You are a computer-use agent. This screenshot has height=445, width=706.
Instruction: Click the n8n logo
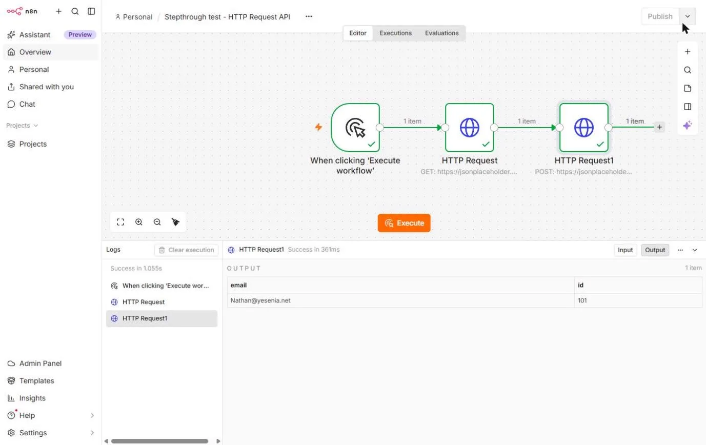pos(22,11)
